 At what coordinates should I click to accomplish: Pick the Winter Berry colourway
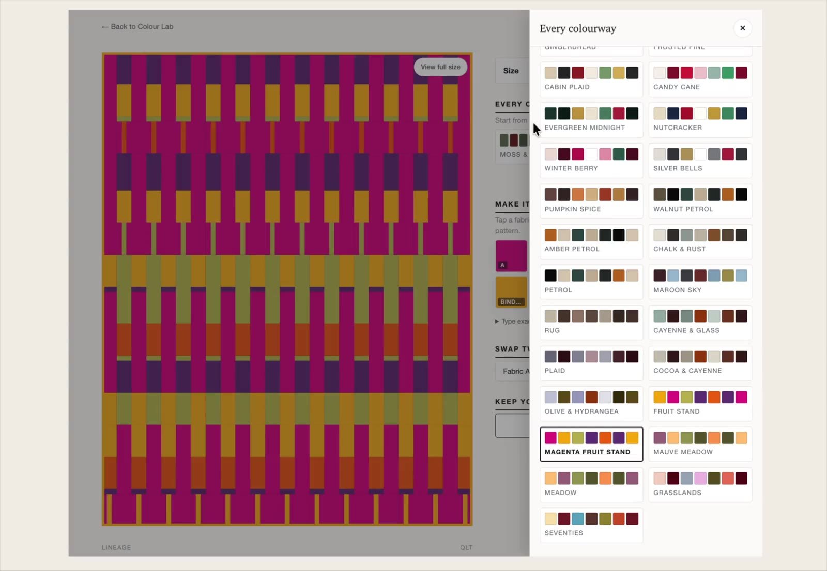(x=591, y=161)
